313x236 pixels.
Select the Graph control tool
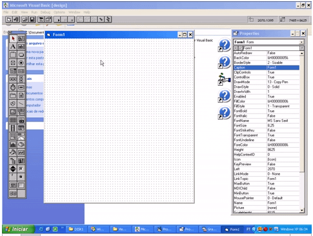coord(13,144)
